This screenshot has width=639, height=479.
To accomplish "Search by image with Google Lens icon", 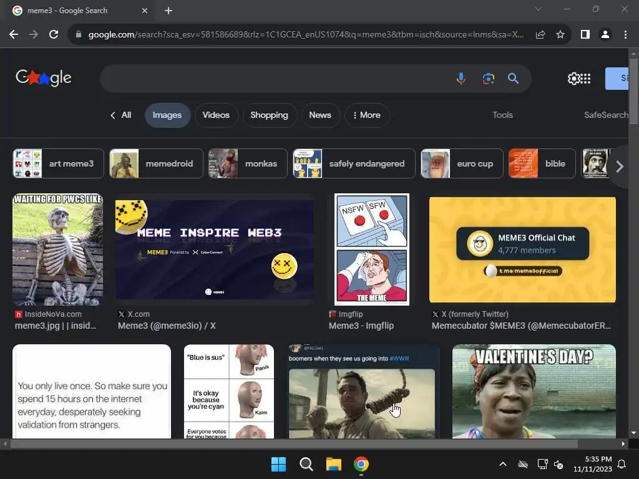I will point(488,78).
